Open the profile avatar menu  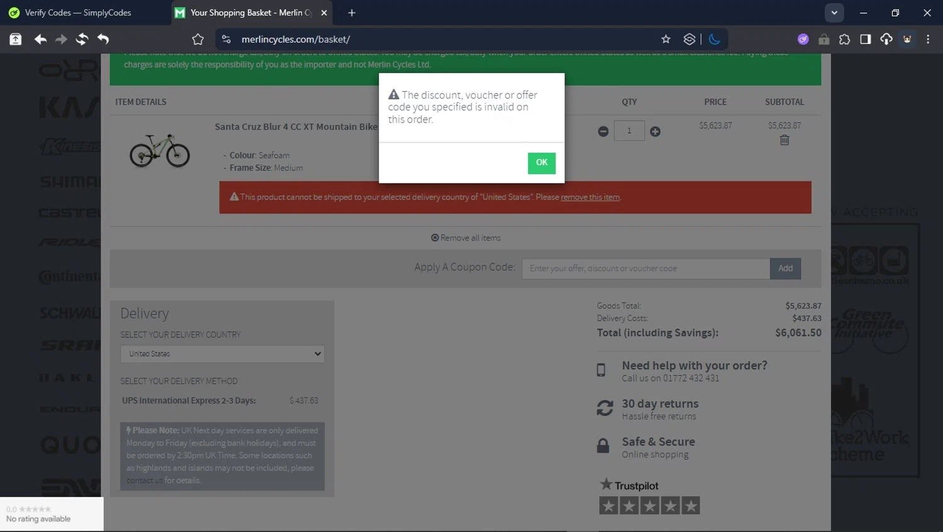(907, 40)
